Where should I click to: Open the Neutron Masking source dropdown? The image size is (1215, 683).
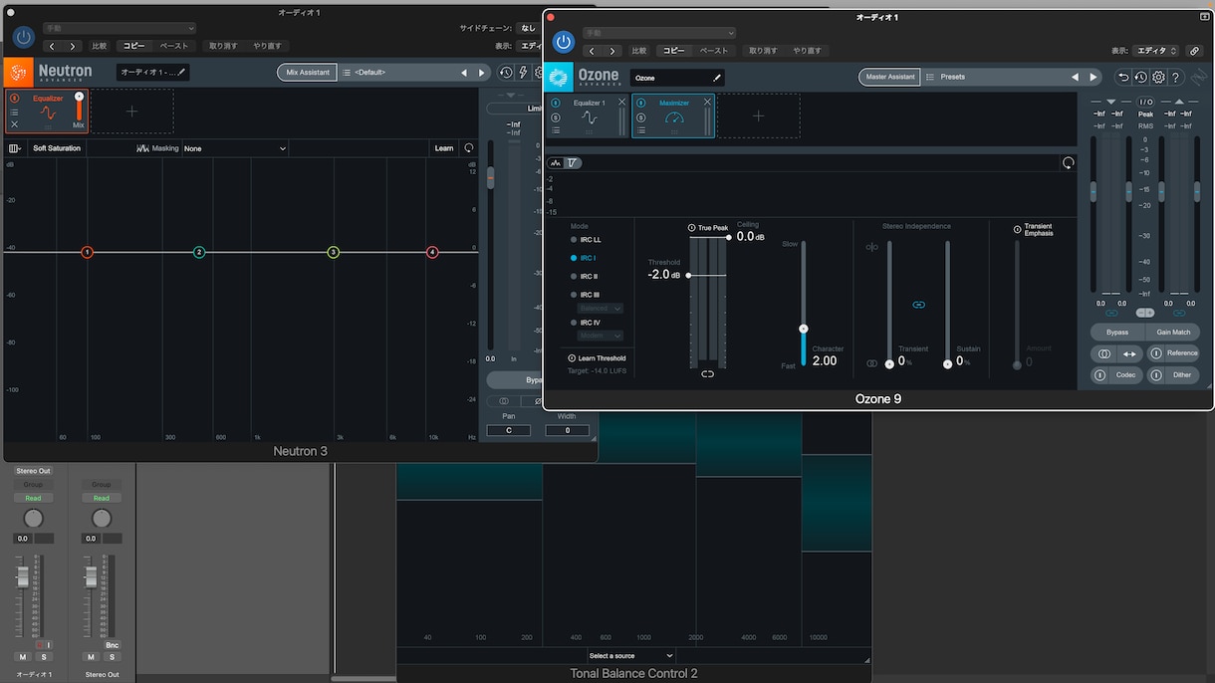[235, 148]
